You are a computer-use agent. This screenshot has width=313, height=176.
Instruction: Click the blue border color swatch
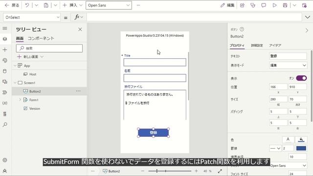[x=301, y=149]
